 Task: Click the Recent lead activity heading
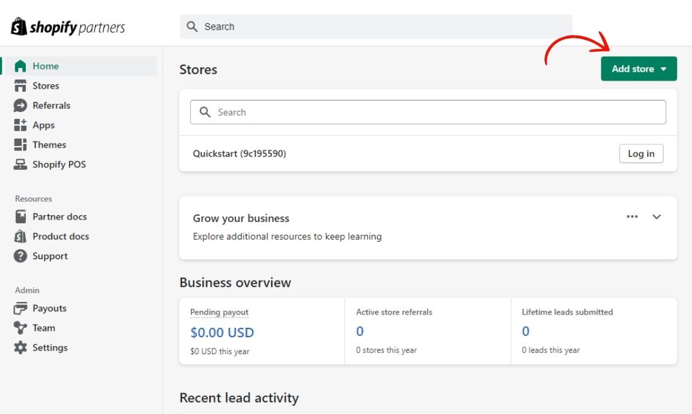[x=239, y=398]
